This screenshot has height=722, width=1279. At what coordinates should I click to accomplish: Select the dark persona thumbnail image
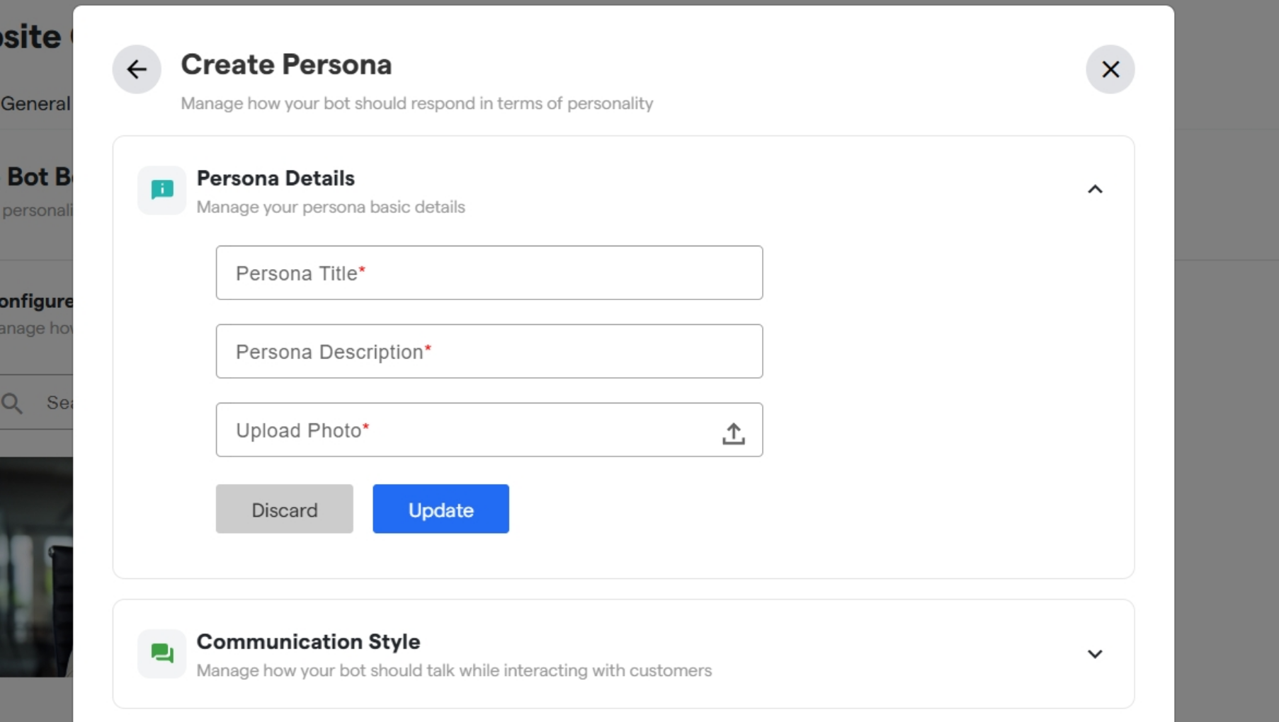click(x=36, y=567)
